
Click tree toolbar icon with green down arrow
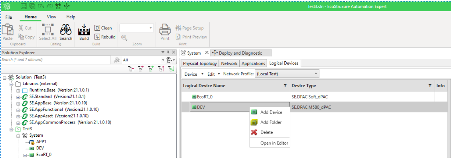pos(171,69)
